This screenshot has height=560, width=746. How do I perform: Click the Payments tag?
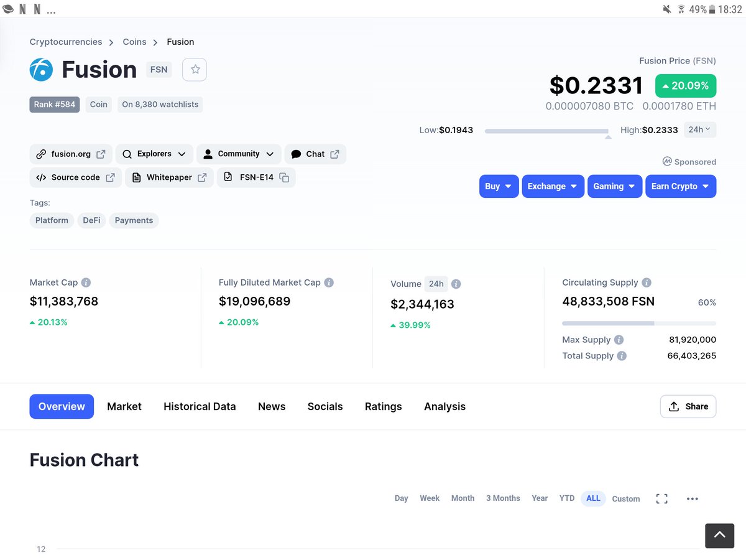(134, 220)
